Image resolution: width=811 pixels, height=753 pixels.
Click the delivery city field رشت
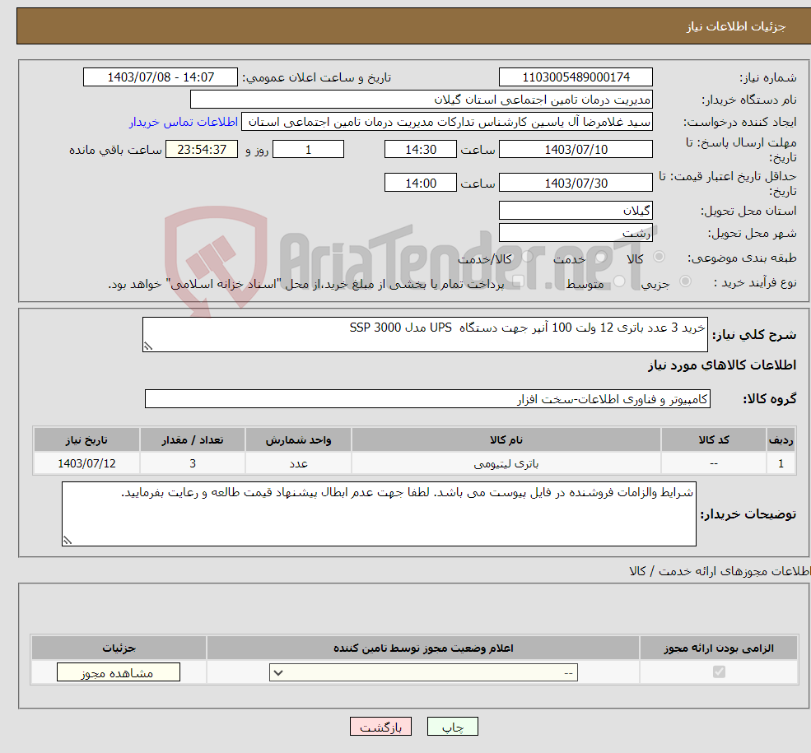(x=576, y=233)
